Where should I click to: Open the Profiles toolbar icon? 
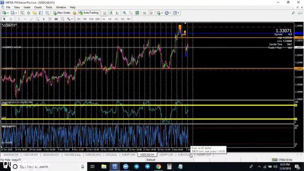[13, 13]
